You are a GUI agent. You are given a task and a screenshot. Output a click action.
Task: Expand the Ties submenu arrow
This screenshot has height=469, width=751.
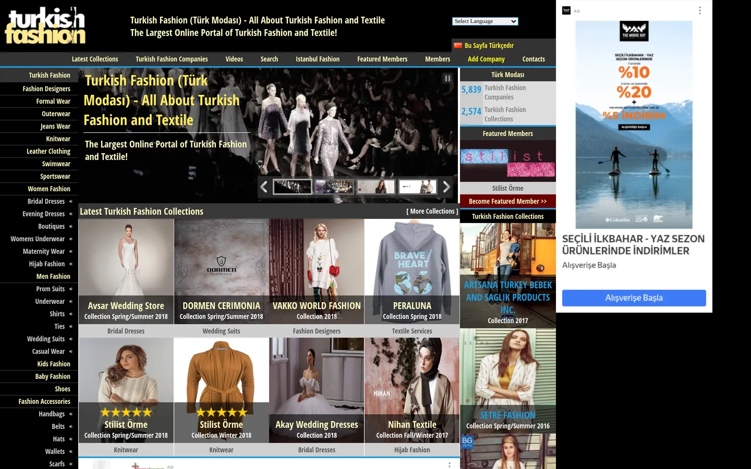(x=71, y=326)
